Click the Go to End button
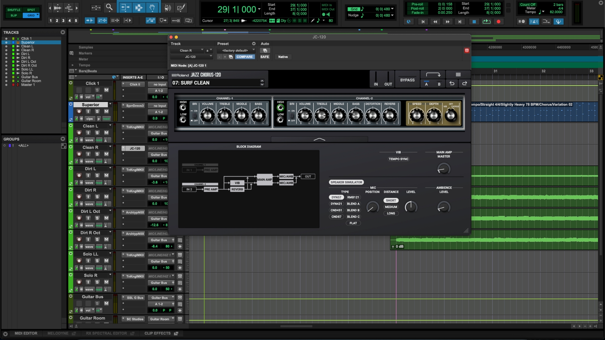Screen dimensions: 605x340 (460, 21)
